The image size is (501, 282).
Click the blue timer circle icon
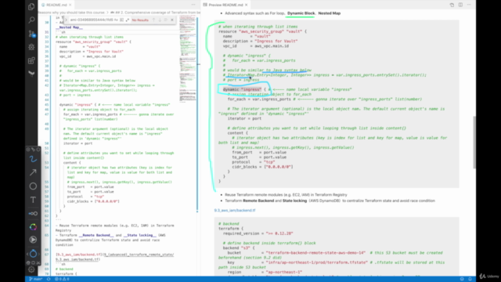click(x=33, y=254)
